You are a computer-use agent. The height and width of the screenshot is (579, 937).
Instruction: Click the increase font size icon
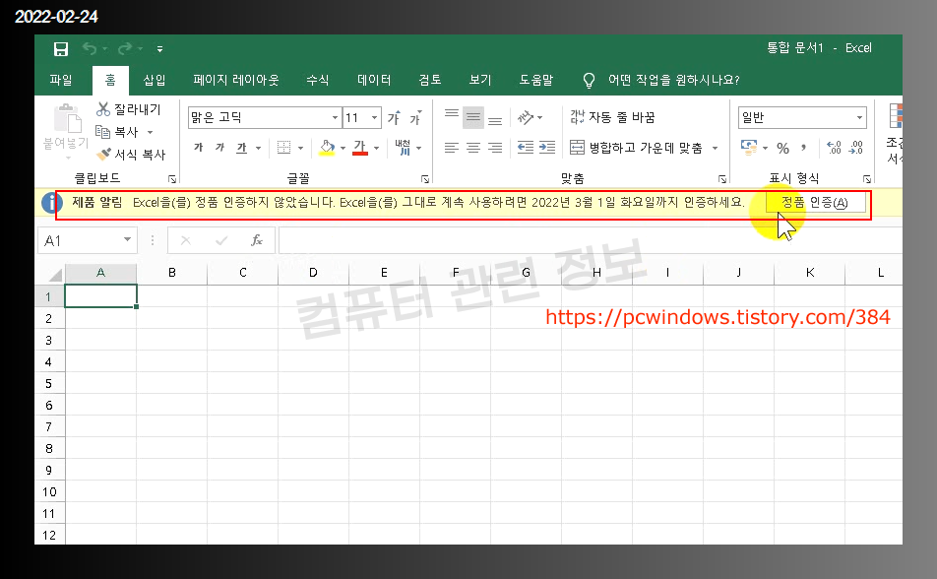point(395,118)
